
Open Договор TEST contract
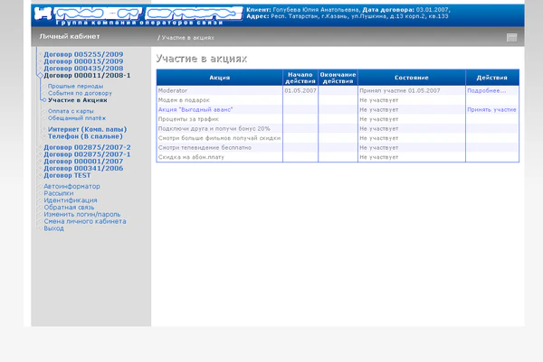point(67,175)
